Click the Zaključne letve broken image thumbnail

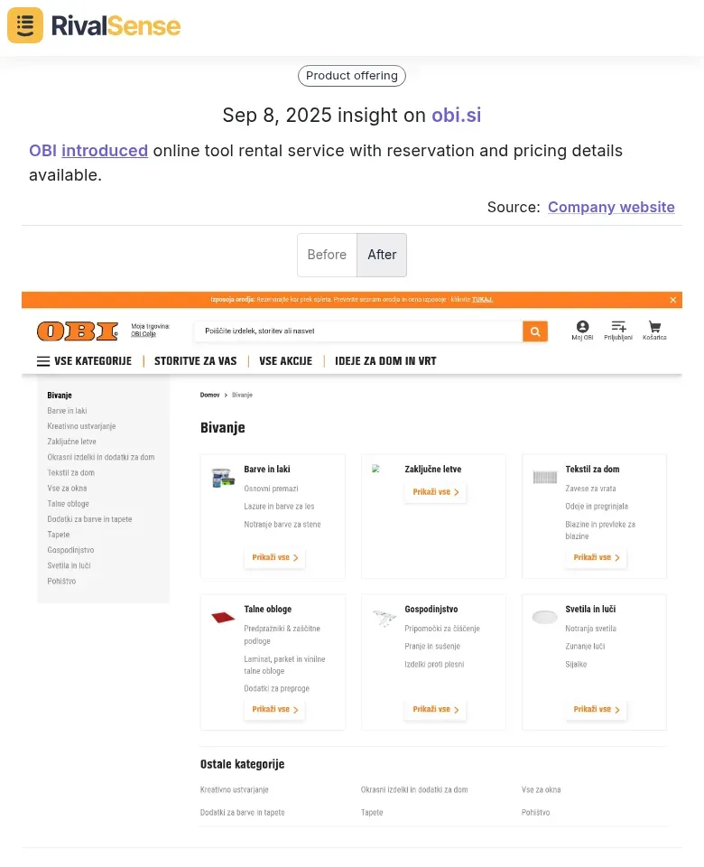pyautogui.click(x=375, y=469)
